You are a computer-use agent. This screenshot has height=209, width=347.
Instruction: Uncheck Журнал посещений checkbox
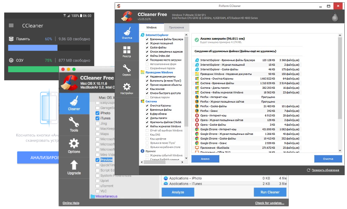(x=147, y=43)
